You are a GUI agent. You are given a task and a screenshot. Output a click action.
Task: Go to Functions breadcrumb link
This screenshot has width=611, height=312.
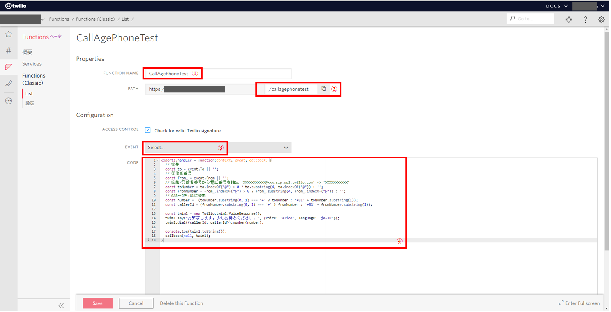coord(59,19)
